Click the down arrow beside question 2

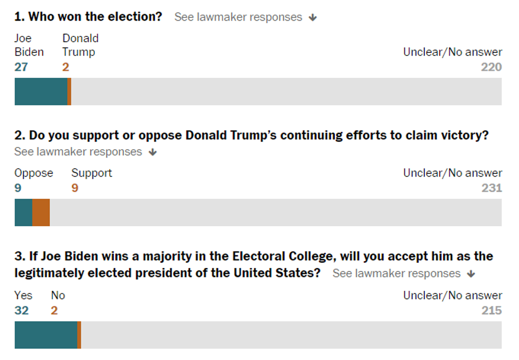[153, 152]
